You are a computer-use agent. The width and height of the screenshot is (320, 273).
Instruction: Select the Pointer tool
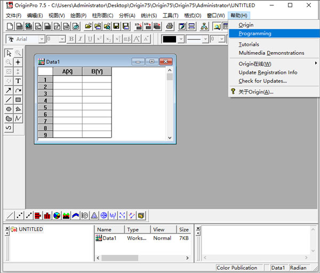tap(9, 53)
